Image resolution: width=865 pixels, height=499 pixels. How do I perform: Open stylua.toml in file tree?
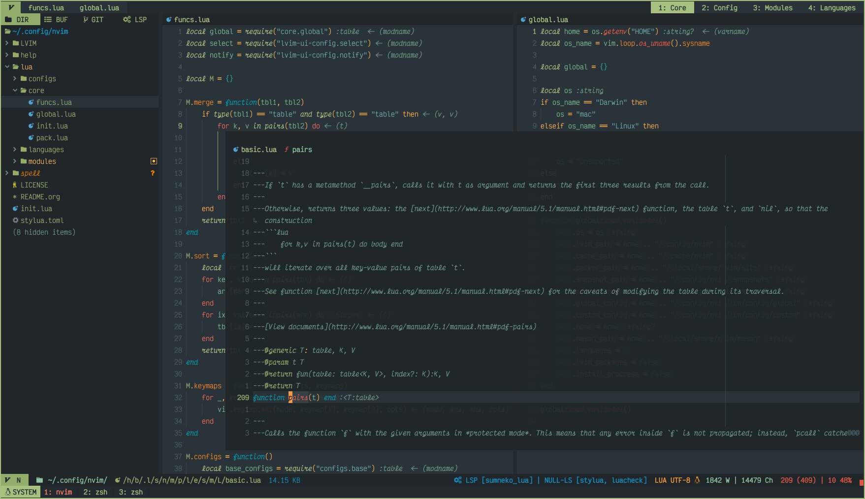42,220
